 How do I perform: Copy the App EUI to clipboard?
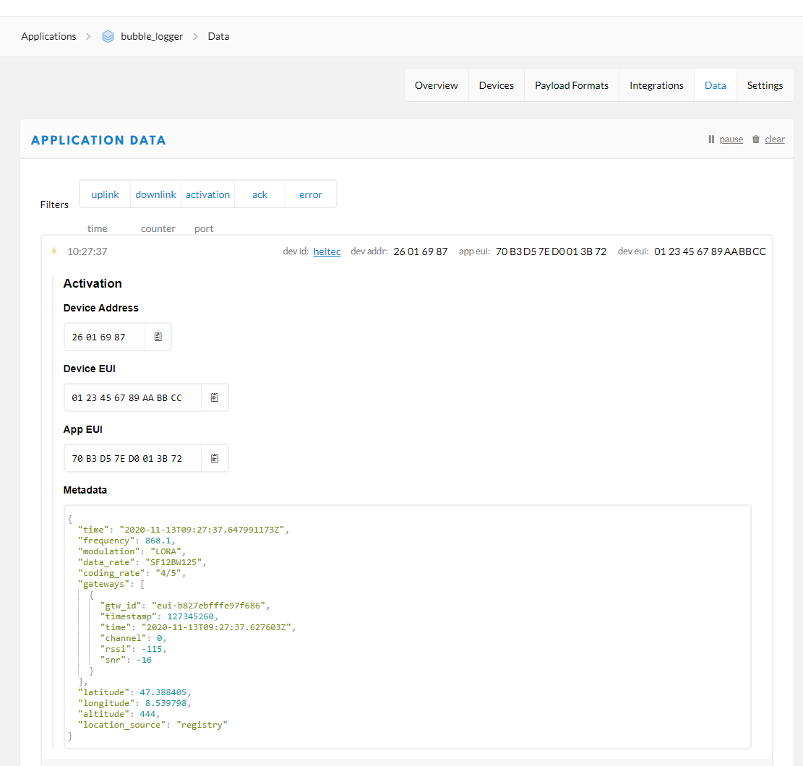[x=215, y=458]
